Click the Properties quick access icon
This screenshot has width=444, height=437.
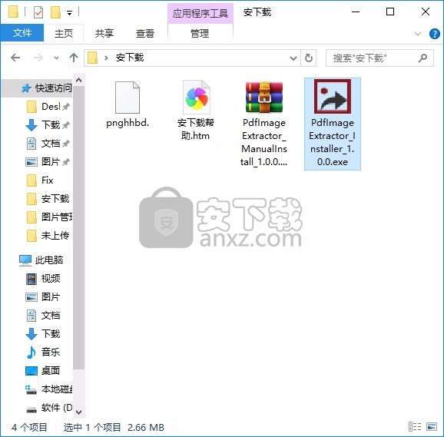coord(38,12)
